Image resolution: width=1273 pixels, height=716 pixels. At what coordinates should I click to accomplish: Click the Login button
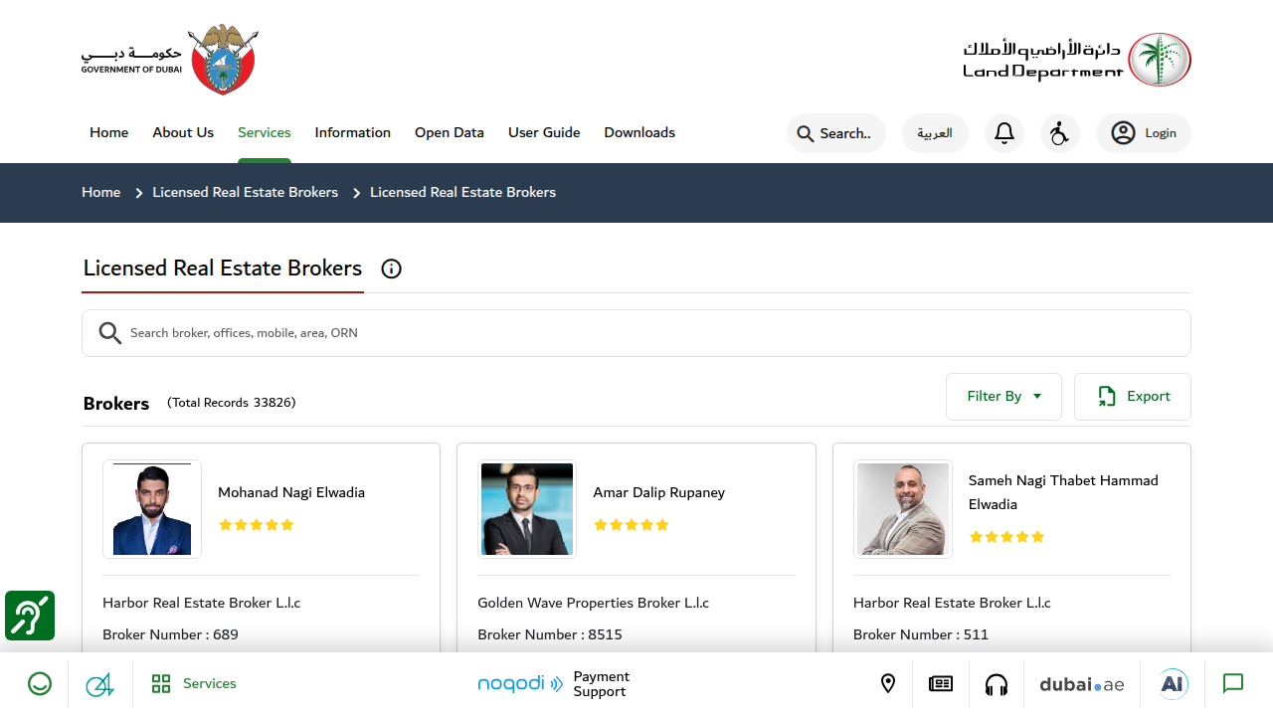coord(1144,133)
